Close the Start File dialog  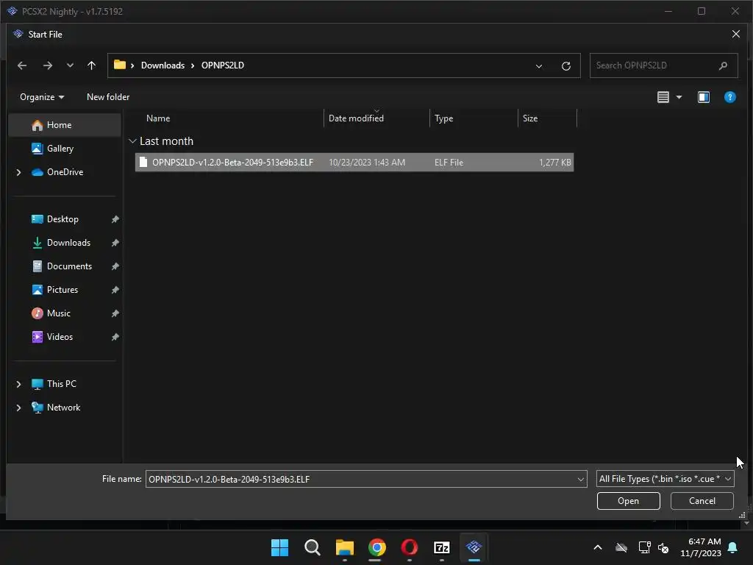(x=735, y=34)
